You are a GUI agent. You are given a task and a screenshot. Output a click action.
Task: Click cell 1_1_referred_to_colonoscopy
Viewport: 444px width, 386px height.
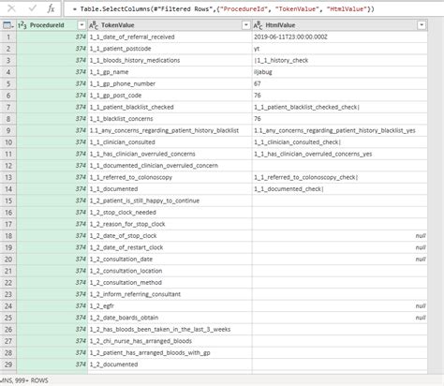(170, 177)
